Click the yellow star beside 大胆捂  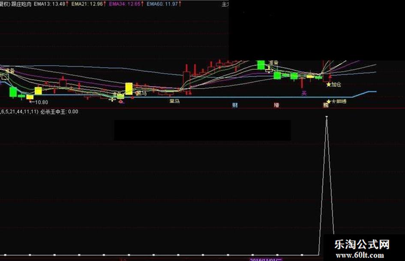[329, 102]
